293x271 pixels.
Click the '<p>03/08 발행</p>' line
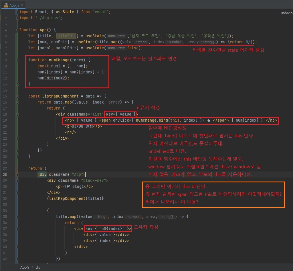[x=83, y=126]
